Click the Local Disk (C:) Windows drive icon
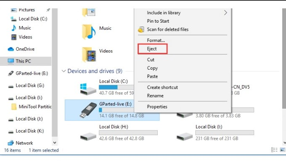The width and height of the screenshot is (286, 162). tap(88, 89)
